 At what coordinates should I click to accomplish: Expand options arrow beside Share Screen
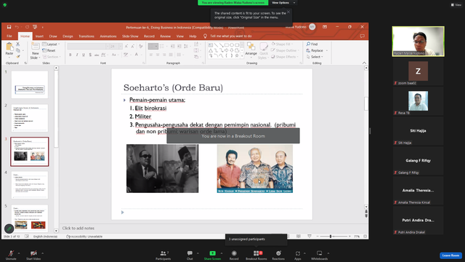(222, 253)
